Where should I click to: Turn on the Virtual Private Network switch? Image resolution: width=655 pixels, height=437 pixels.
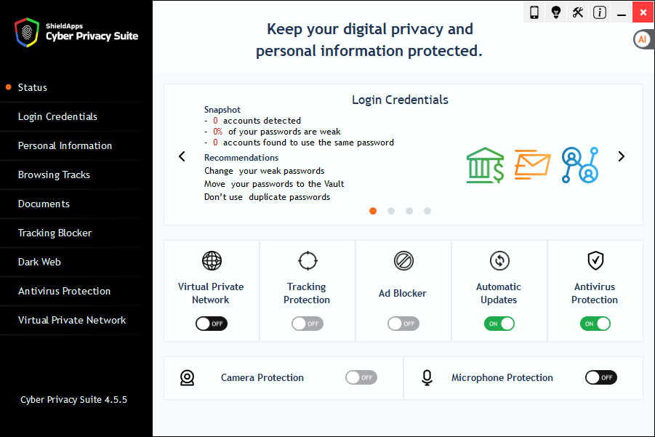212,324
